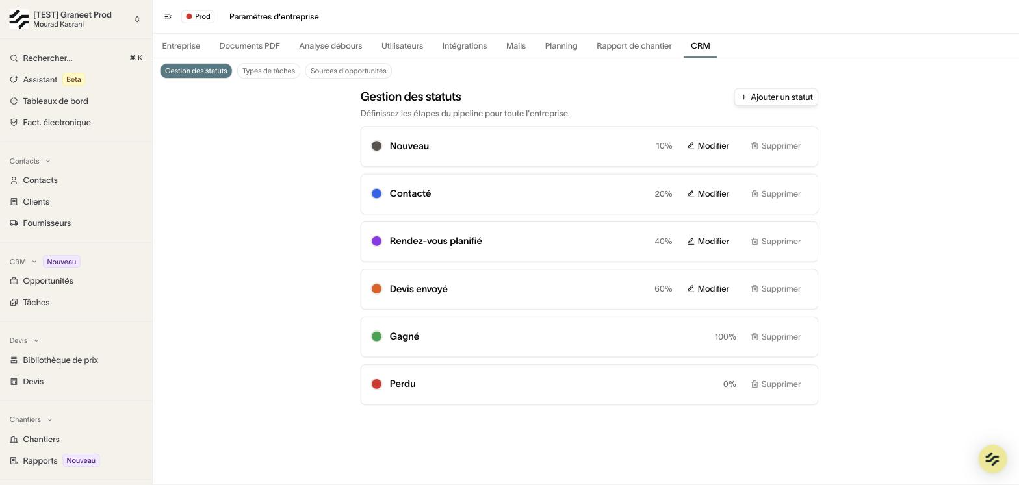
Task: Switch to the Mails tab
Action: [x=516, y=46]
